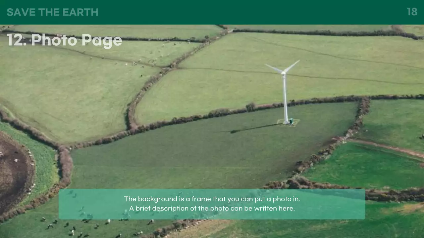The height and width of the screenshot is (238, 424).
Task: Click the semi-transparent green caption panel
Action: pos(212,204)
